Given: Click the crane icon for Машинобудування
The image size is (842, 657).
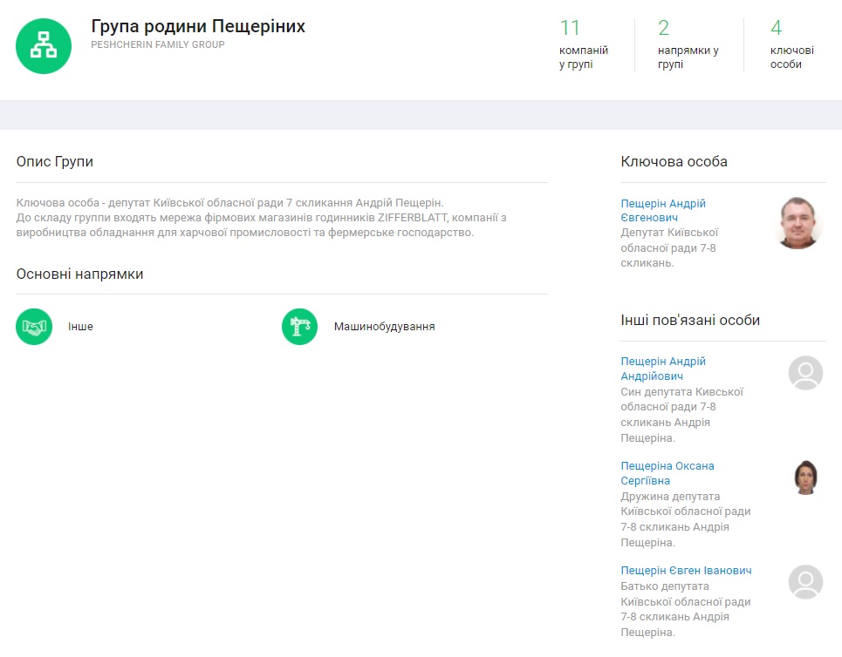Looking at the screenshot, I should coord(299,327).
